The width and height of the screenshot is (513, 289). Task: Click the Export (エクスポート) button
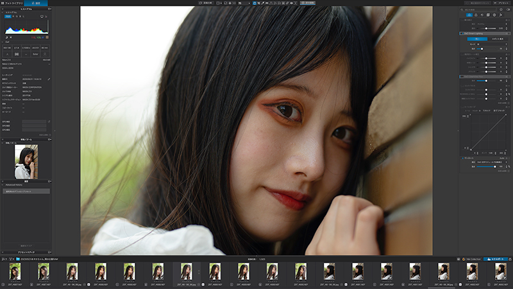[496, 259]
